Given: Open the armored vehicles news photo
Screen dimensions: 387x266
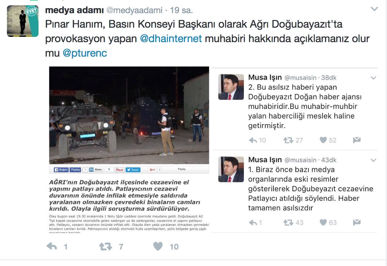Looking at the screenshot, I should (x=129, y=115).
